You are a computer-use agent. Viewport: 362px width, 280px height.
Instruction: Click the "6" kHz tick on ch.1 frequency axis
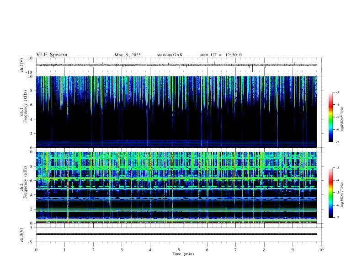pyautogui.click(x=32, y=105)
